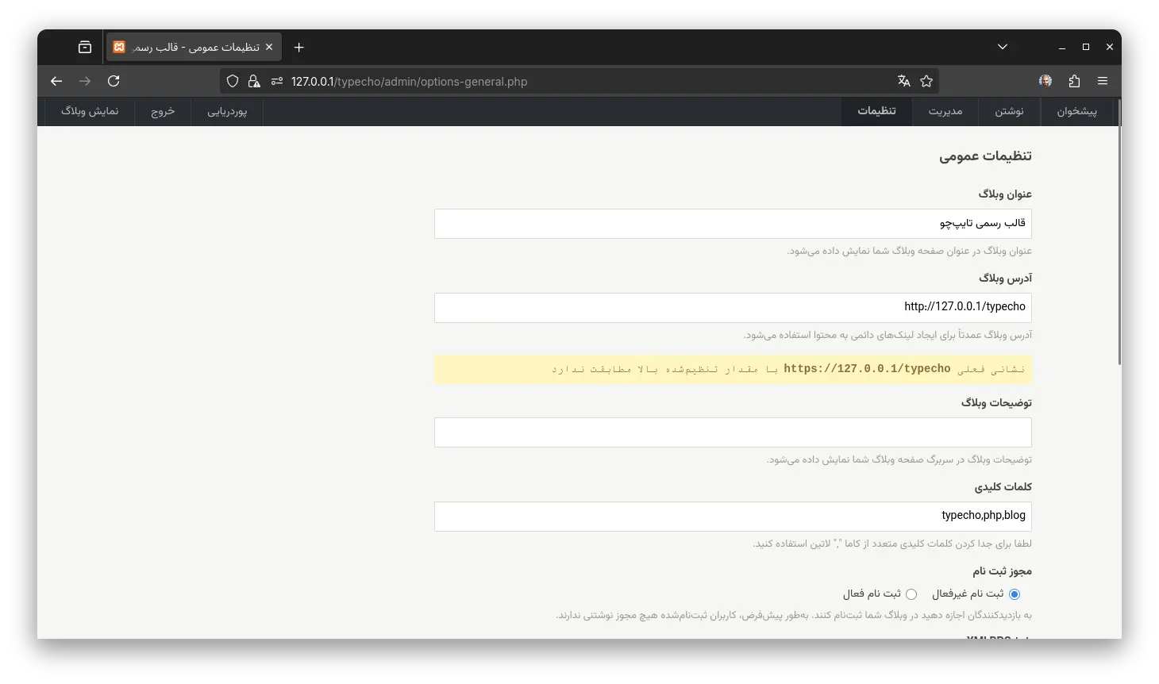Screen dimensions: 1159x684
Task: Click the خروج logout link
Action: 163,111
